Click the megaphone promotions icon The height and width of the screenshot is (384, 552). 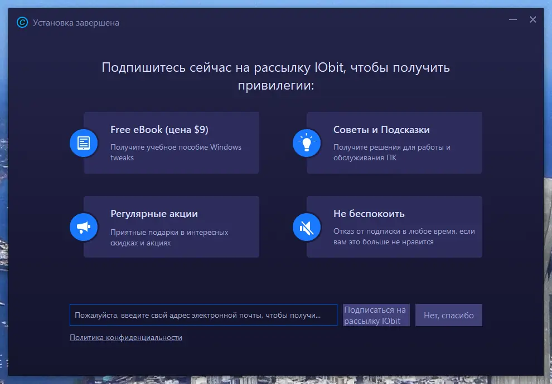pos(84,227)
